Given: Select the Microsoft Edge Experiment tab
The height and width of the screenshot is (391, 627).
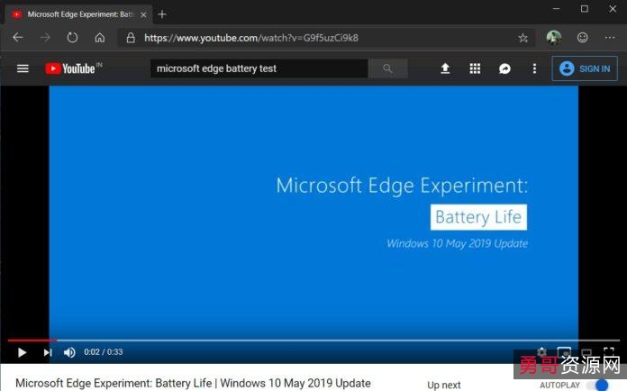Looking at the screenshot, I should pos(78,14).
